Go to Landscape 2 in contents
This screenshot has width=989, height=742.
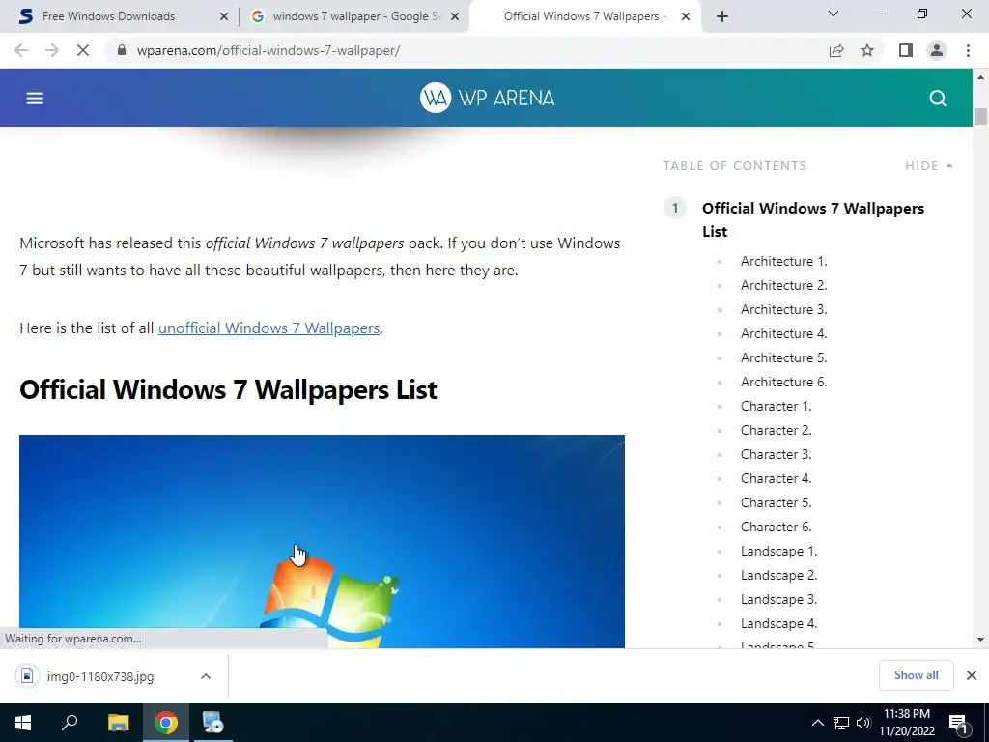778,576
